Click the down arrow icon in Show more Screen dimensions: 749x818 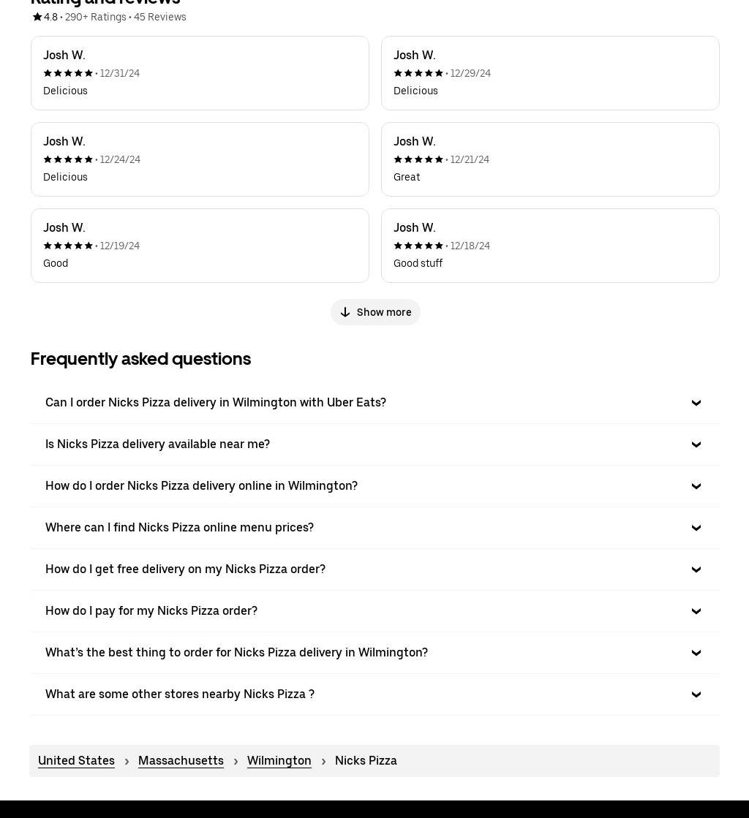tap(345, 312)
